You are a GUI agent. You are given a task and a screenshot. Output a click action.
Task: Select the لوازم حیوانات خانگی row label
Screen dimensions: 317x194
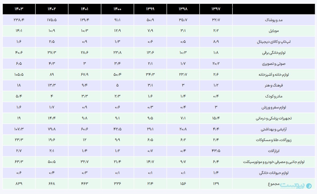(x=274, y=173)
